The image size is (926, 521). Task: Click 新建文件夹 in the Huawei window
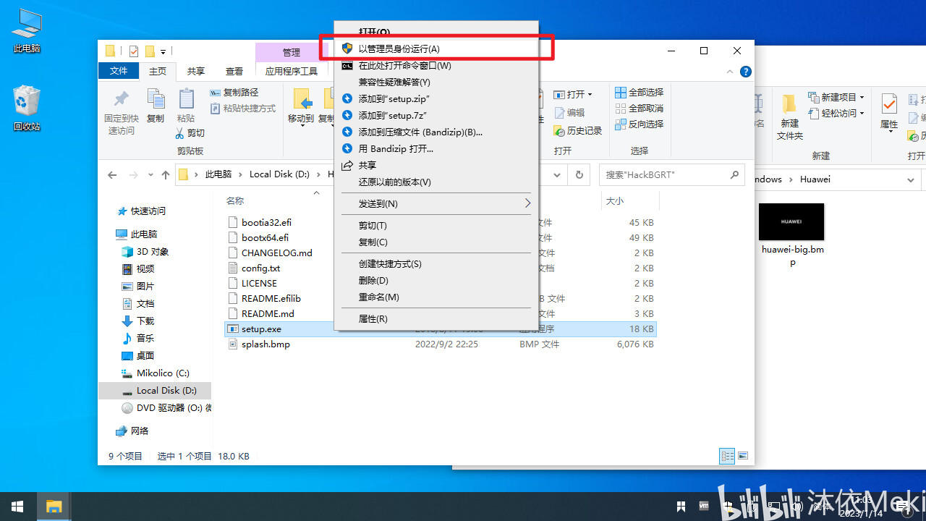(789, 116)
